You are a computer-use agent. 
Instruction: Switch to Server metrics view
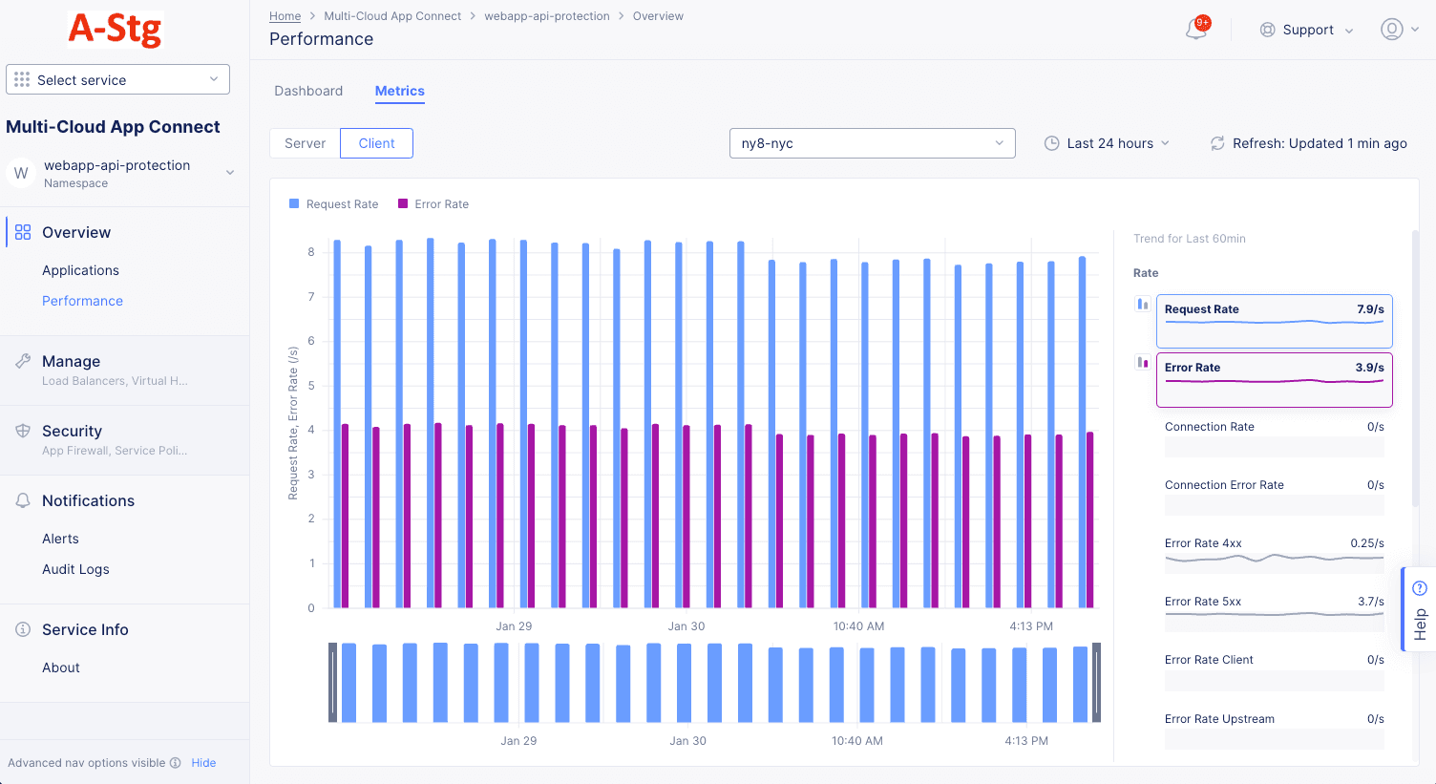[x=304, y=142]
